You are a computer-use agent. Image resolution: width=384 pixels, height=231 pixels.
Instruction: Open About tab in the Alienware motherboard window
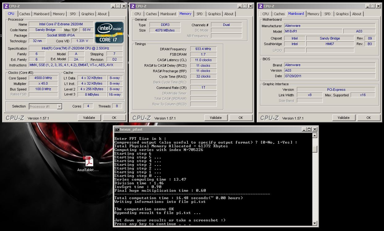point(357,14)
